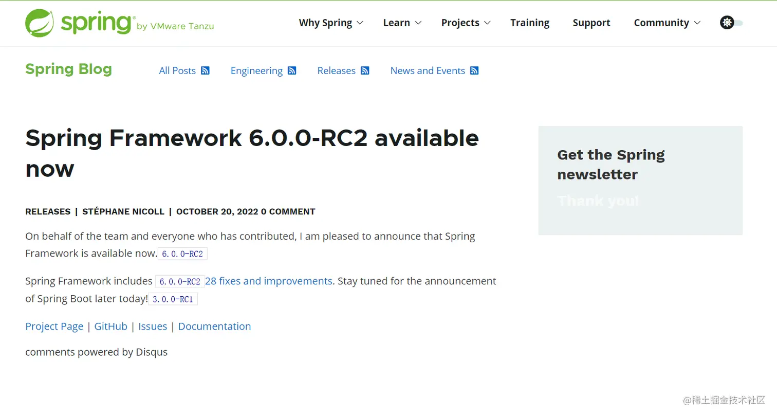
Task: Click the Get the Spring newsletter heading
Action: (x=611, y=165)
